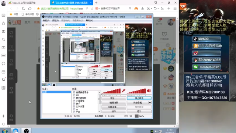Toggle the 显示器获取 source checkbox

click(x=74, y=98)
